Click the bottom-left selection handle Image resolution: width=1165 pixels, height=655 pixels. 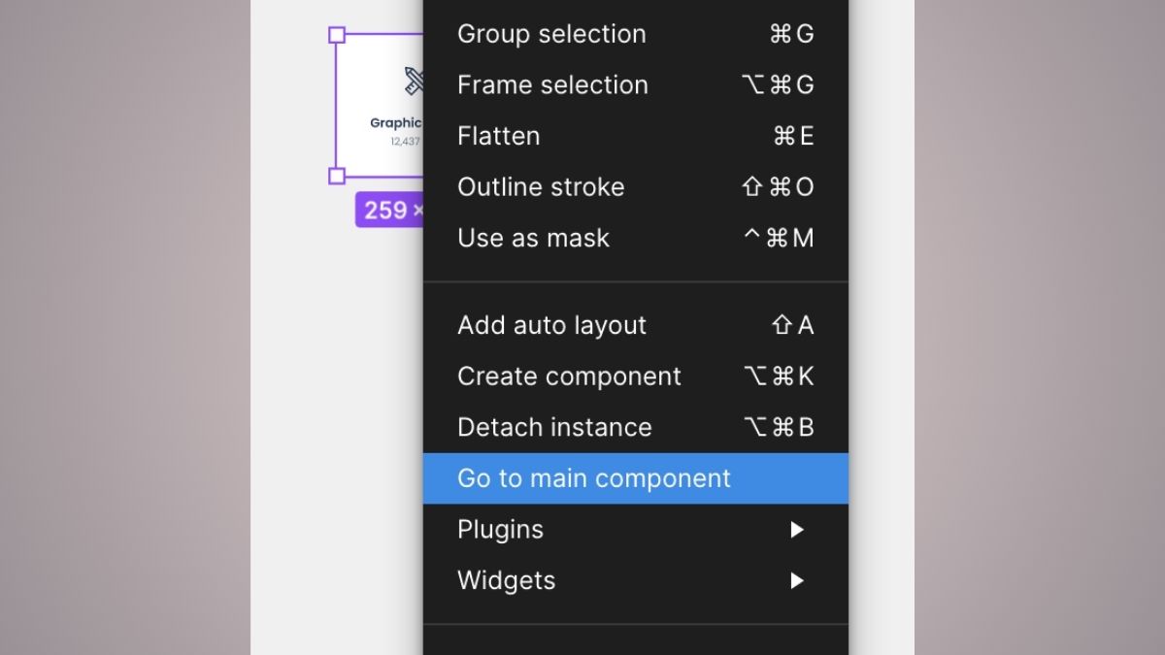(x=338, y=177)
